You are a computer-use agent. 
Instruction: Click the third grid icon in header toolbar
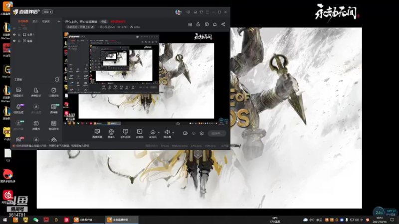point(206,24)
